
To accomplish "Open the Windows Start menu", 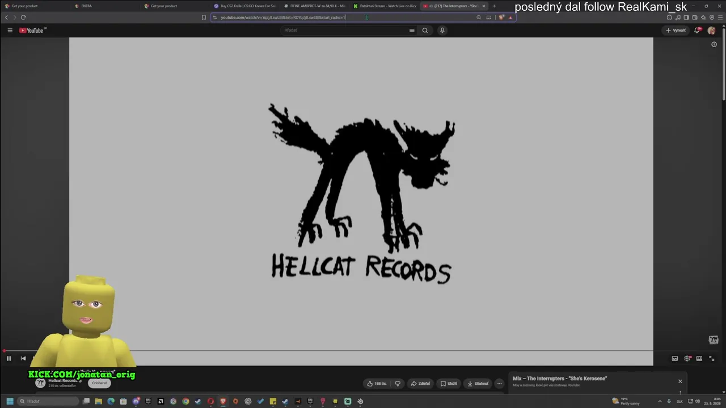I will click(10, 401).
